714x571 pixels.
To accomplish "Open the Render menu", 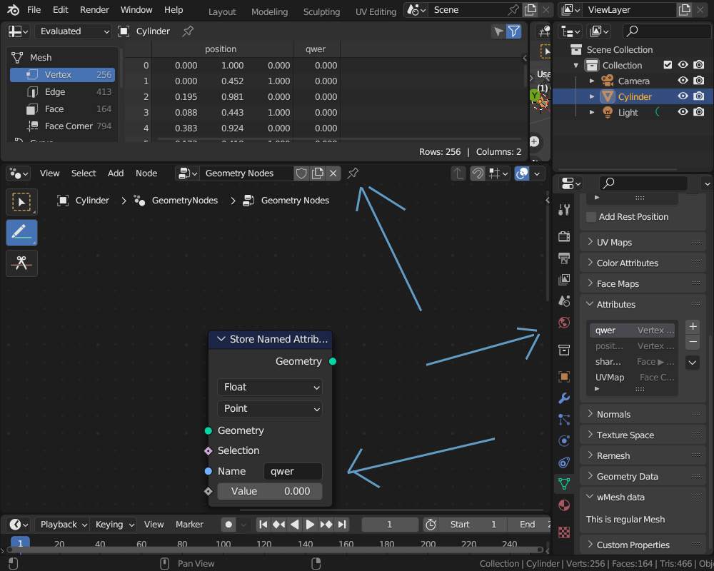I will [x=94, y=9].
